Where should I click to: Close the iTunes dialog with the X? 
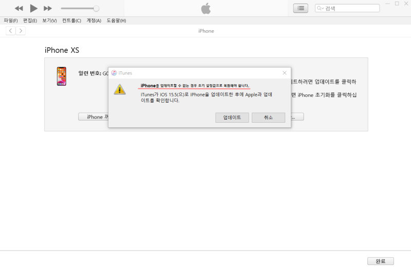click(285, 73)
